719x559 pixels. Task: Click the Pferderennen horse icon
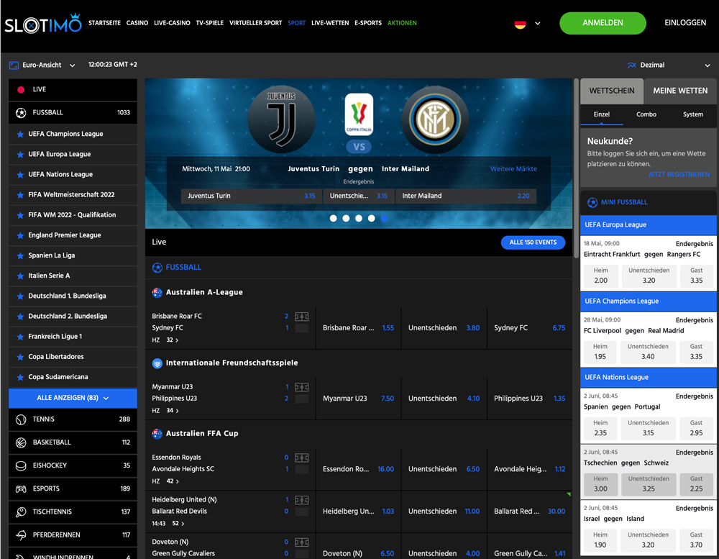pyautogui.click(x=21, y=535)
